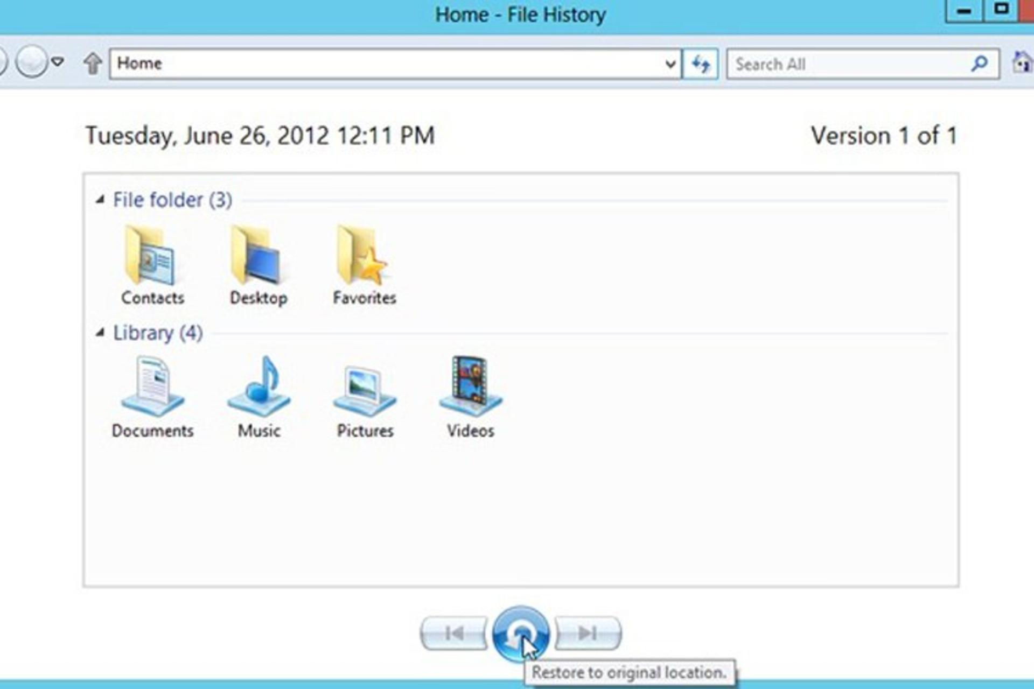This screenshot has height=689, width=1034.
Task: Click the refresh button beside address bar
Action: pos(700,65)
